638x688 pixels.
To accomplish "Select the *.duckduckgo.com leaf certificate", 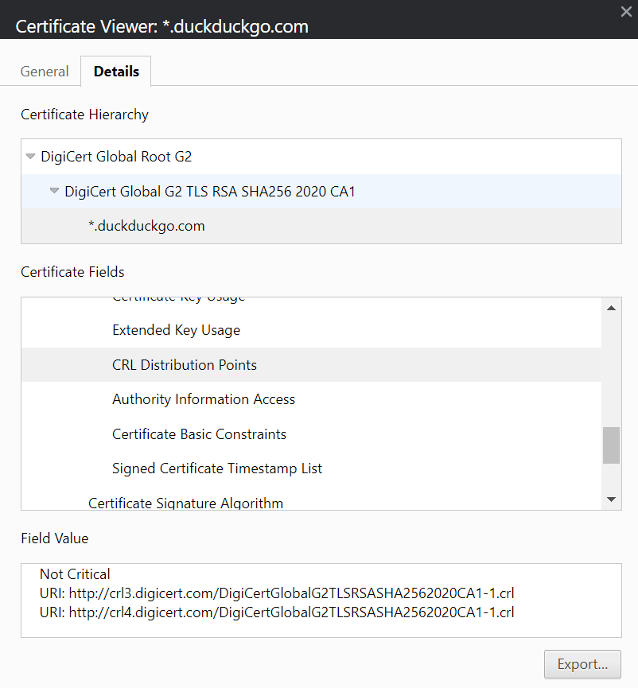I will [321, 226].
